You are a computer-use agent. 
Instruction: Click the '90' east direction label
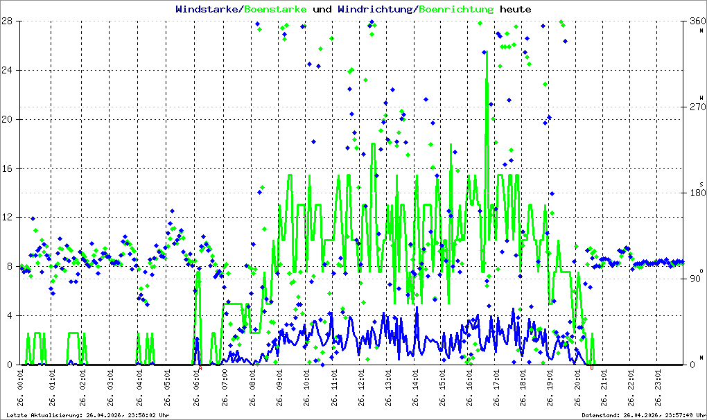[695, 279]
